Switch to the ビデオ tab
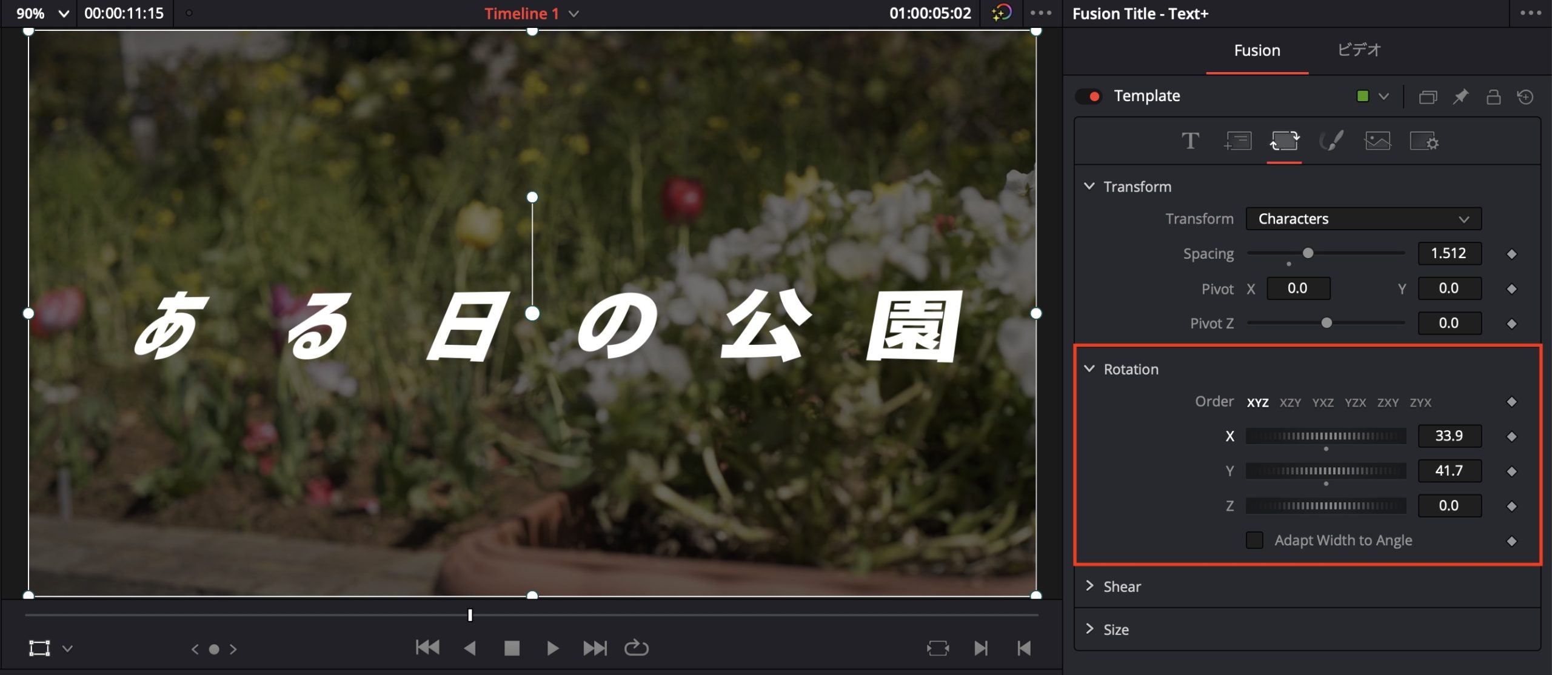 [1359, 50]
